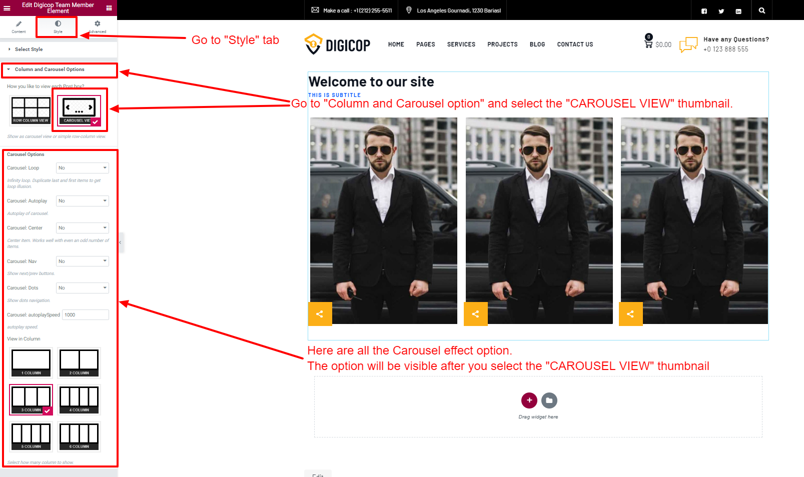Viewport: 804px width, 477px height.
Task: Open the widgets grid icon
Action: click(109, 8)
